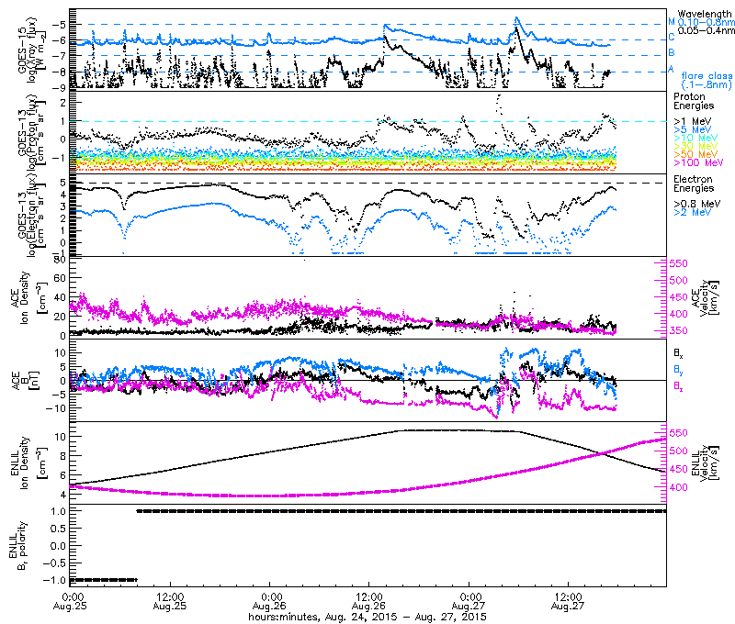Click the "12:00 Aug.25" time axis label
Screen dimensions: 735x624
[170, 602]
